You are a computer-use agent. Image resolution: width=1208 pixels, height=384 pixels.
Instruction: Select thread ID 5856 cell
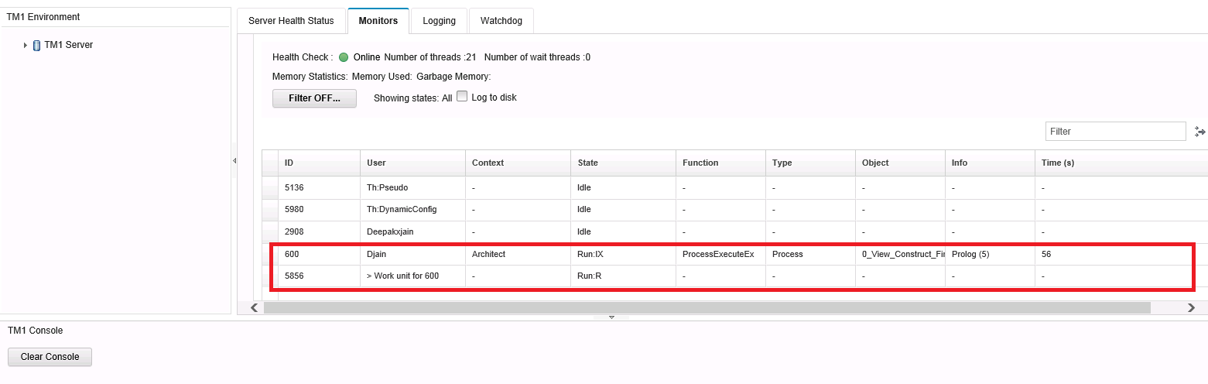pos(320,276)
